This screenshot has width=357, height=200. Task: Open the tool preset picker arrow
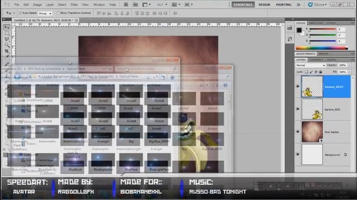tap(14, 13)
